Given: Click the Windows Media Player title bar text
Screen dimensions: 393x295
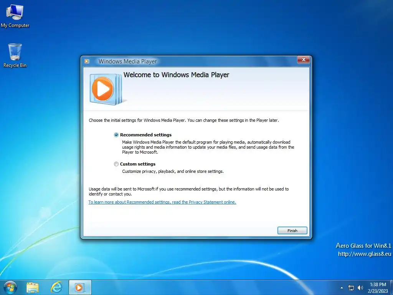Looking at the screenshot, I should click(127, 61).
